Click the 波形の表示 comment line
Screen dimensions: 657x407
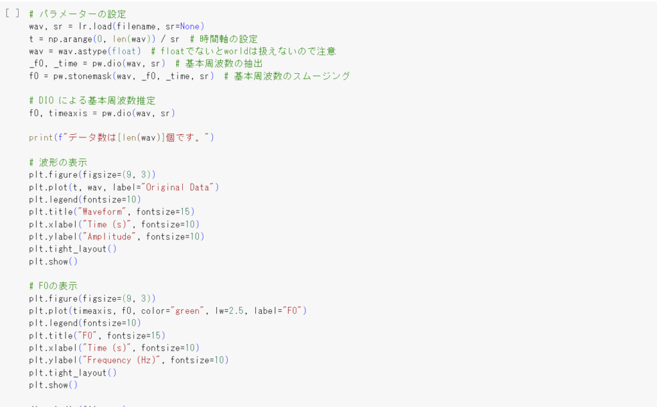click(58, 162)
